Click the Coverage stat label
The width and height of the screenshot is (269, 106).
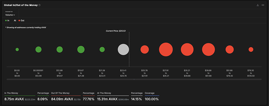[149, 93]
